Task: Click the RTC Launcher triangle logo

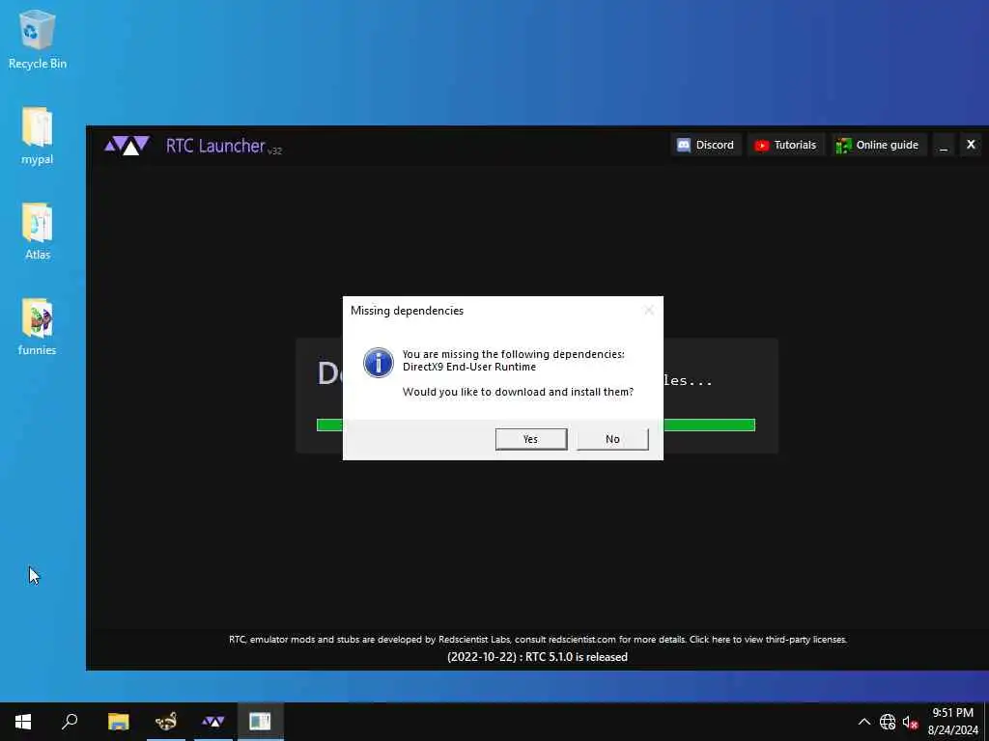Action: (x=127, y=146)
